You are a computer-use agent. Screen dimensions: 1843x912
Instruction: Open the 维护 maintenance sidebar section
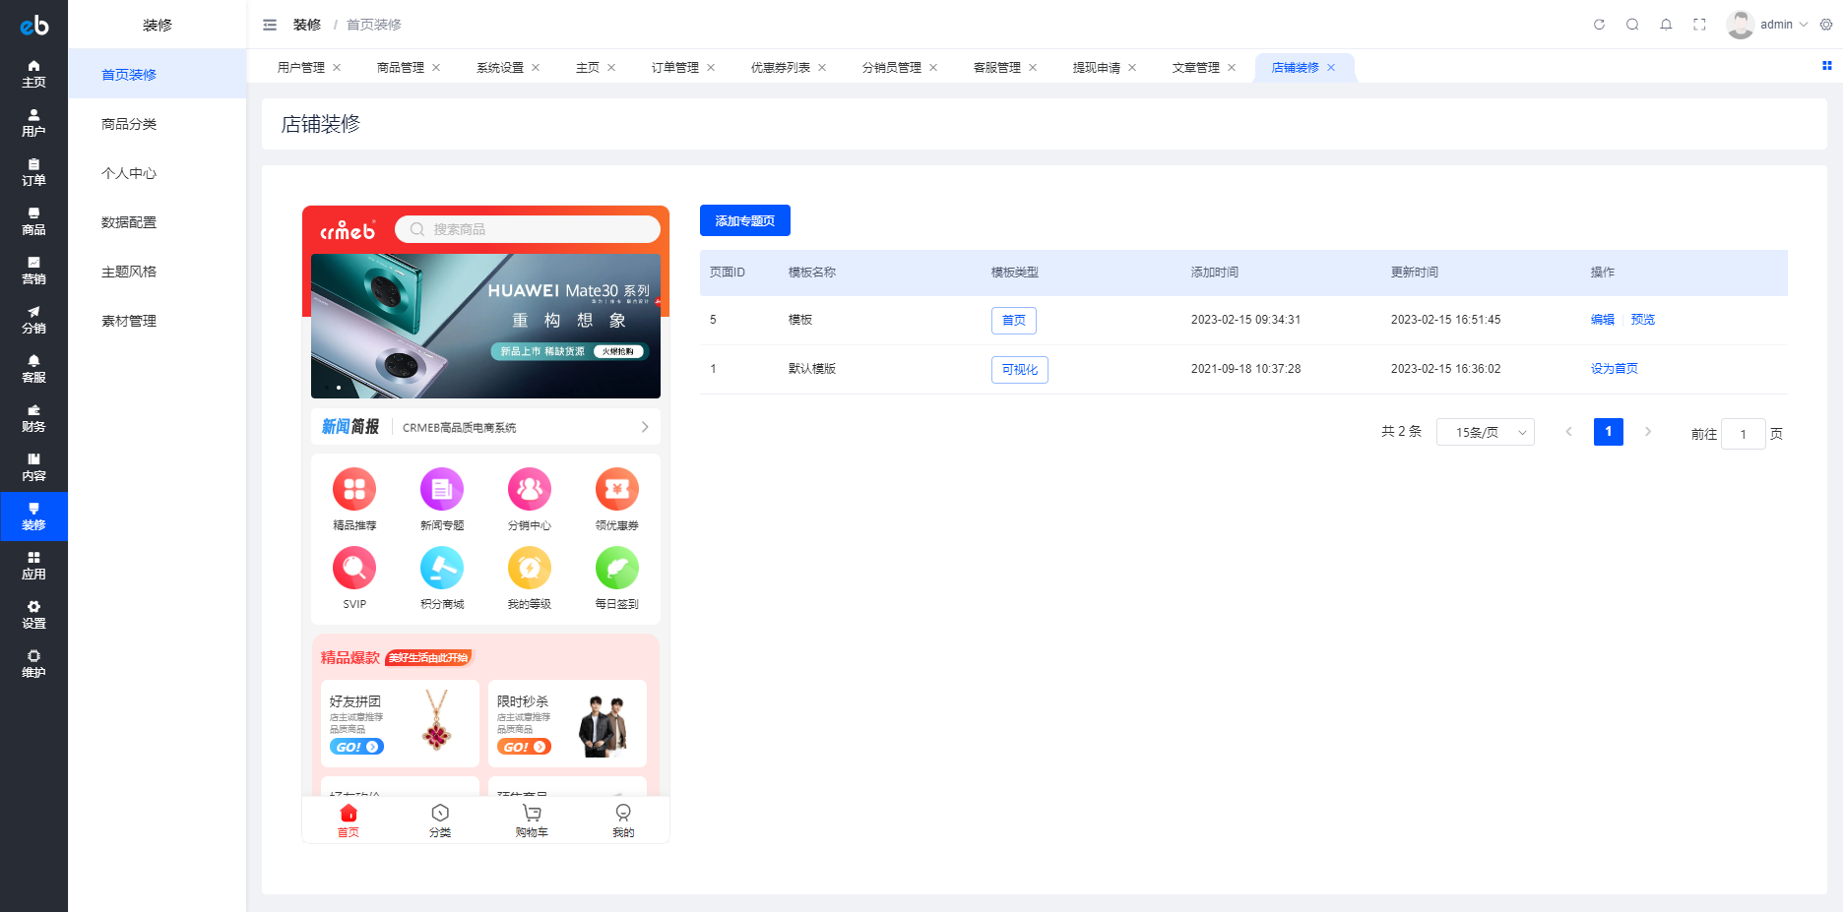point(33,664)
